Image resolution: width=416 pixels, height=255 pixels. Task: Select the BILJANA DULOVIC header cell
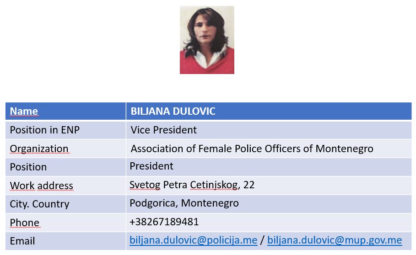(269, 111)
